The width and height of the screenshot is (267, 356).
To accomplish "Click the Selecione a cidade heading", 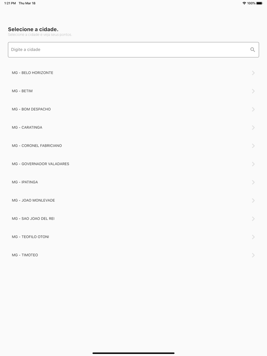I will tap(32, 29).
